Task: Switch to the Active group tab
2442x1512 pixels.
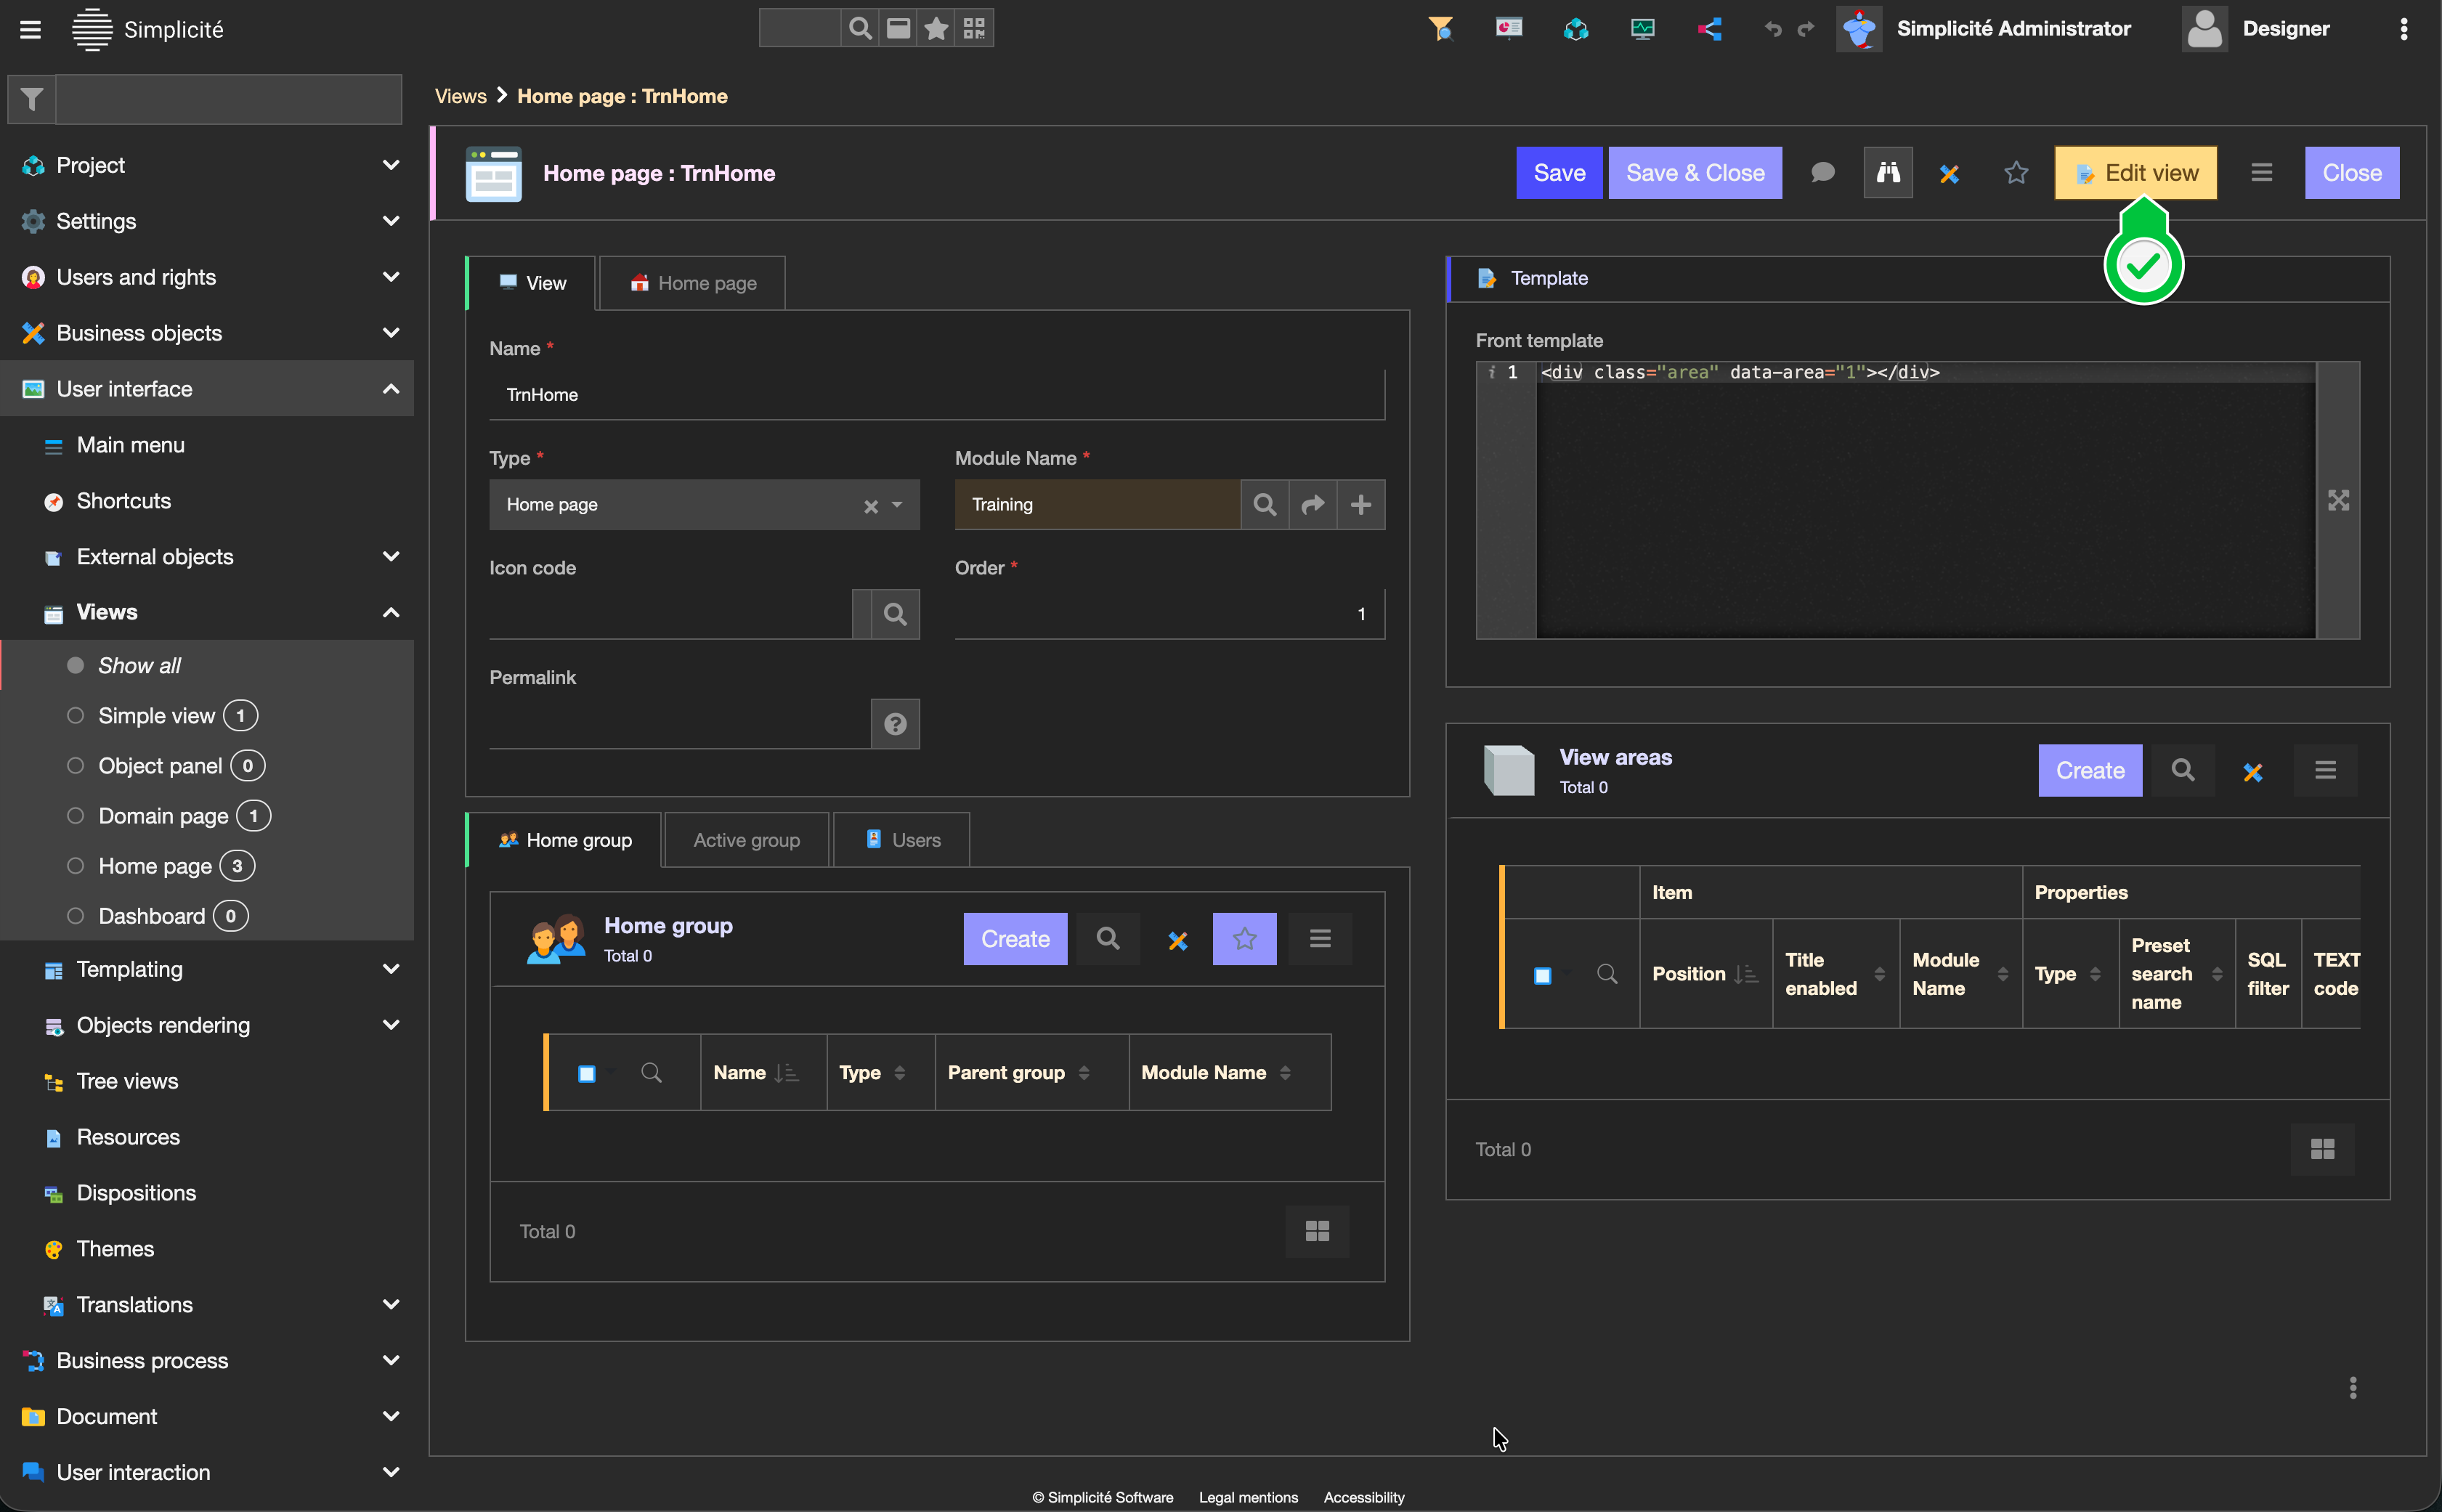Action: [x=746, y=840]
